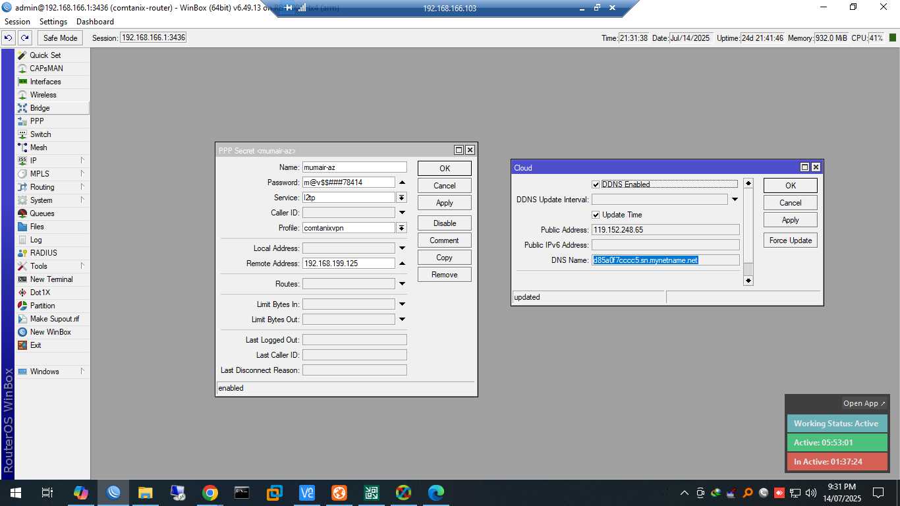Image resolution: width=900 pixels, height=506 pixels.
Task: Open the RADIUS section
Action: tap(52, 253)
